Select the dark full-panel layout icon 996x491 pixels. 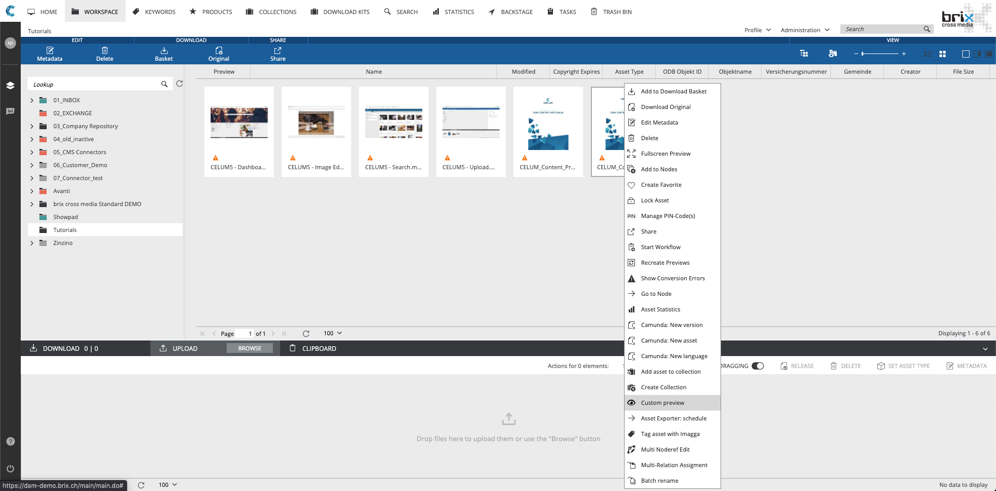pos(989,54)
